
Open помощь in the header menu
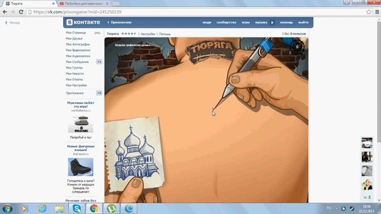[286, 23]
